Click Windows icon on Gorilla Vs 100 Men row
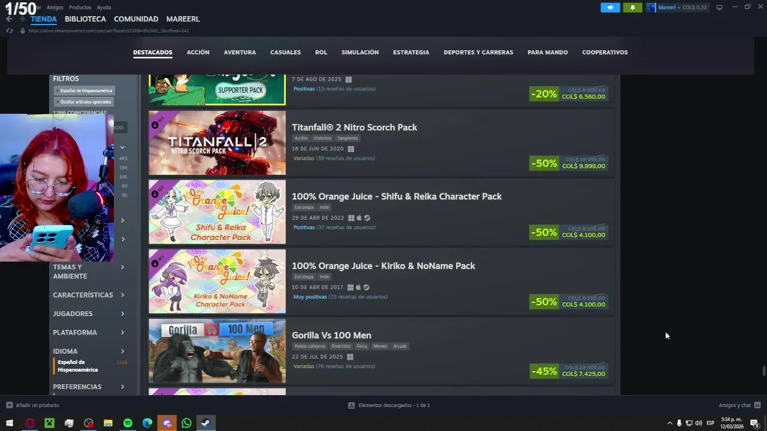This screenshot has width=767, height=431. coord(350,357)
